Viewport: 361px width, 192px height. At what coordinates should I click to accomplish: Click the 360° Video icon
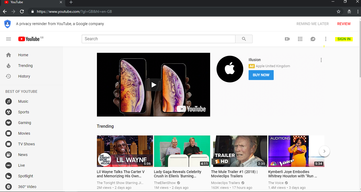tap(9, 187)
